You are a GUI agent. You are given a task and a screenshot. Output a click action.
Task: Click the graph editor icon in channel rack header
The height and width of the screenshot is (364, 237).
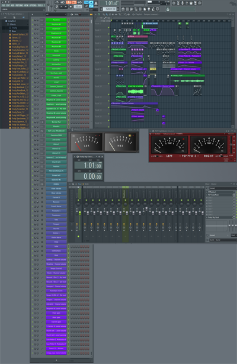pyautogui.click(x=91, y=14)
